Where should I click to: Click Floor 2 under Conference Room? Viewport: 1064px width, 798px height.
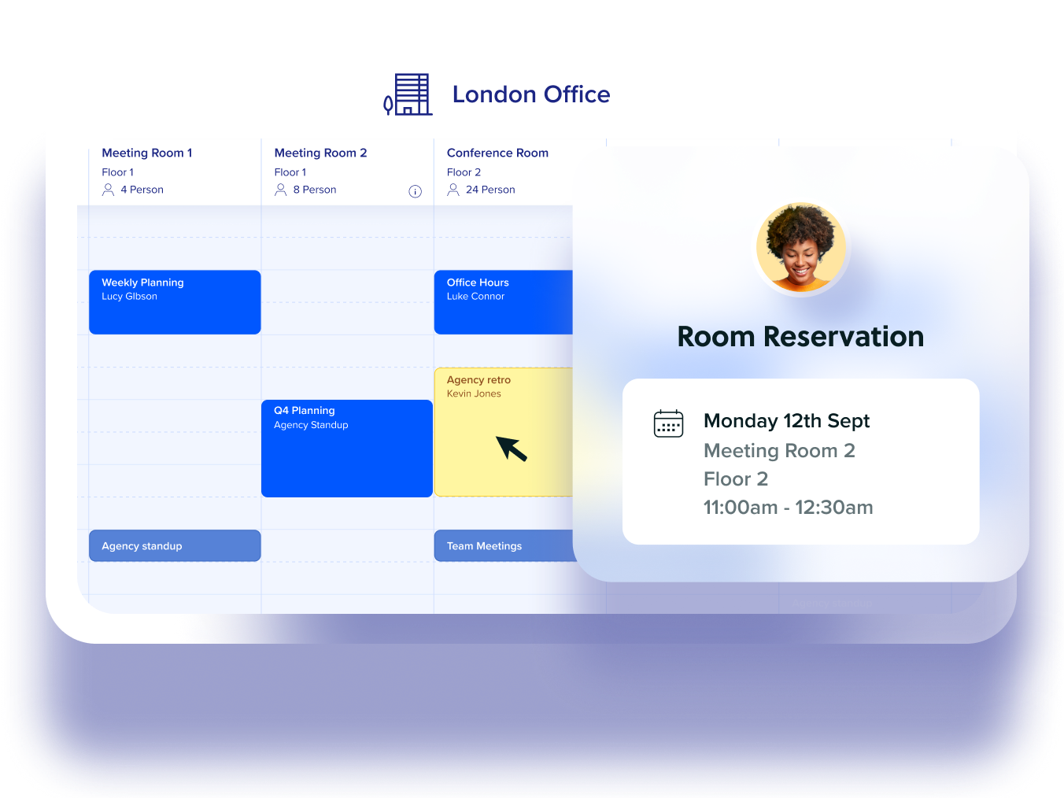coord(464,172)
